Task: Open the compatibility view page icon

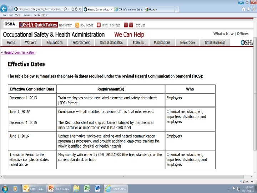Action: coord(72,9)
